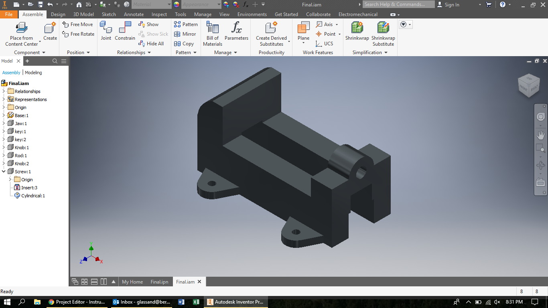The image size is (548, 308).
Task: Open the Sketch ribbon tab
Action: tap(109, 14)
